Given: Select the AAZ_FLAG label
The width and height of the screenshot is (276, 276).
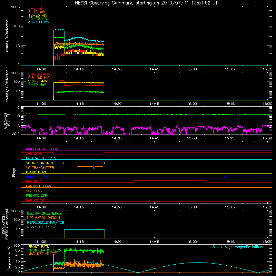Looking at the screenshot, I should [x=34, y=191].
